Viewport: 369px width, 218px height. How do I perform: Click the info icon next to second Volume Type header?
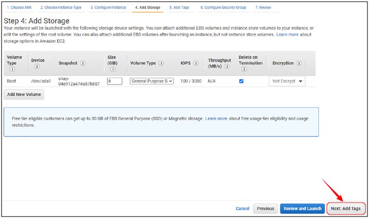pyautogui.click(x=161, y=63)
